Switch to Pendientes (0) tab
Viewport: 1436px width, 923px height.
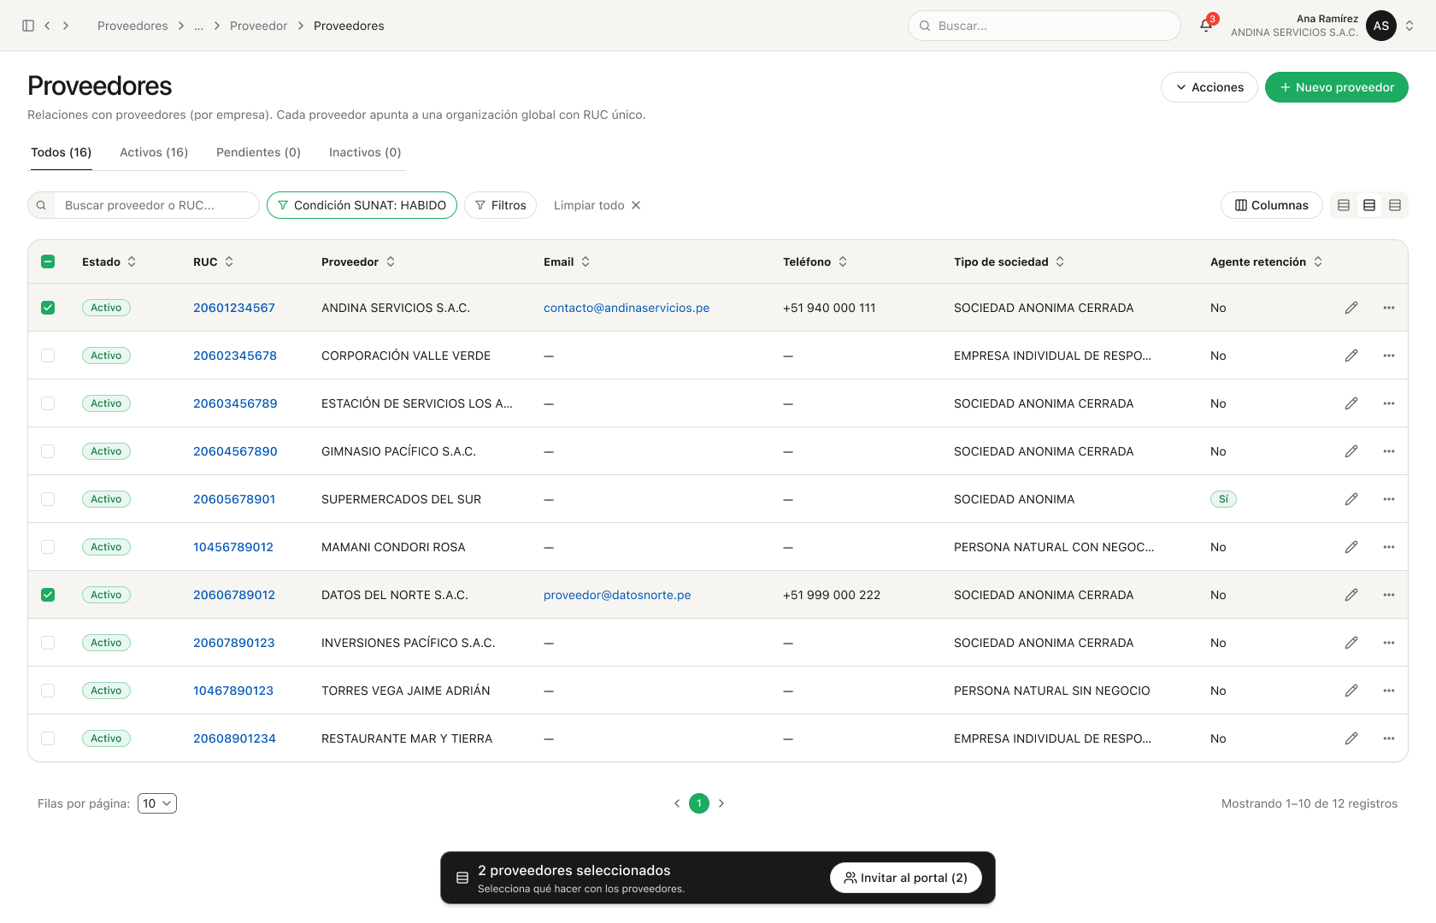click(258, 152)
